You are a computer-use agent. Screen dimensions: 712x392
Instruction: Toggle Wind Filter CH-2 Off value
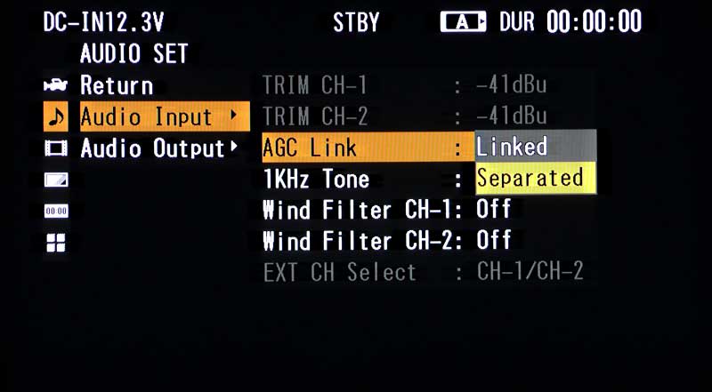coord(494,241)
